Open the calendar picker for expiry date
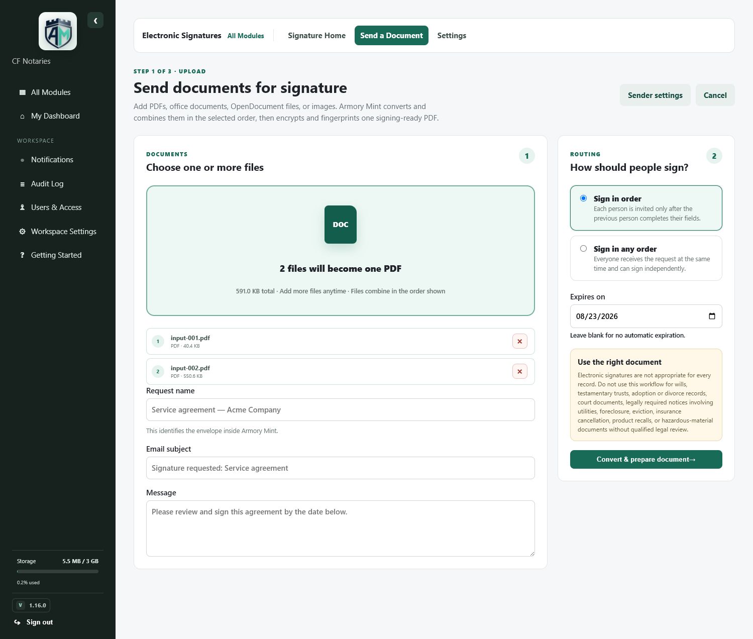Image resolution: width=753 pixels, height=639 pixels. (712, 316)
